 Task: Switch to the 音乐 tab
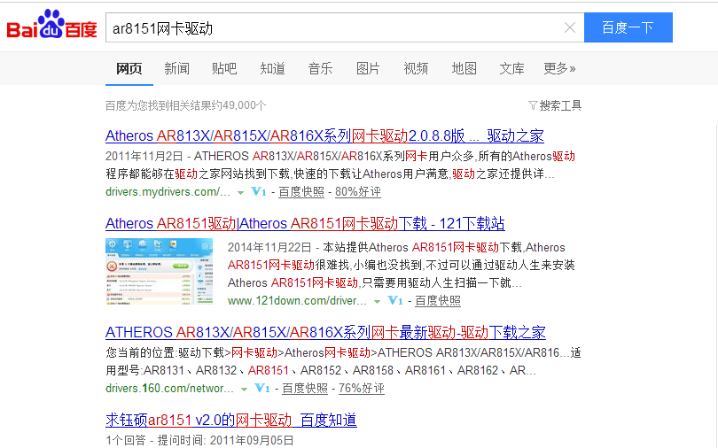tap(320, 68)
